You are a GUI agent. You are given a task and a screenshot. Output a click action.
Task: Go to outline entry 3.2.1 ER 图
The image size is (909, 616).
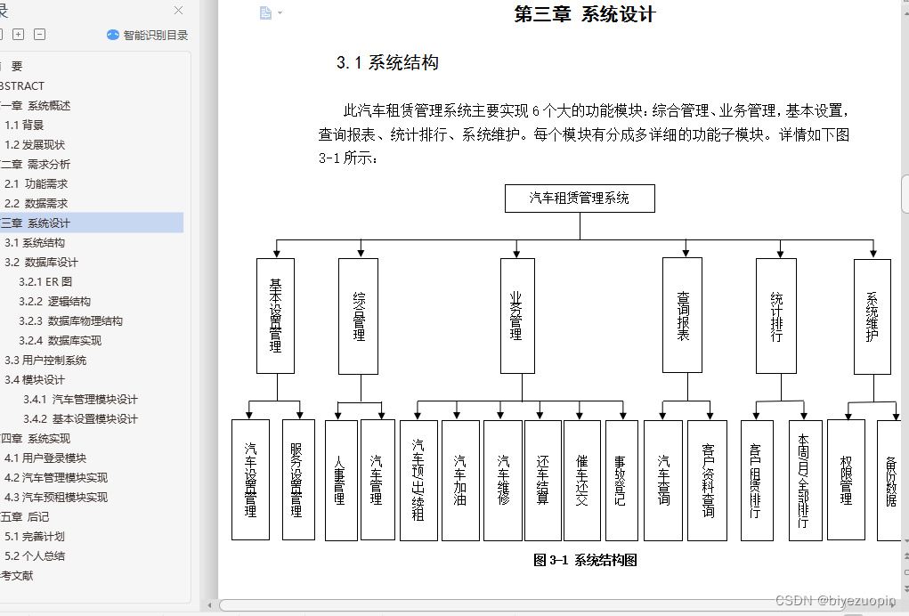coord(45,282)
